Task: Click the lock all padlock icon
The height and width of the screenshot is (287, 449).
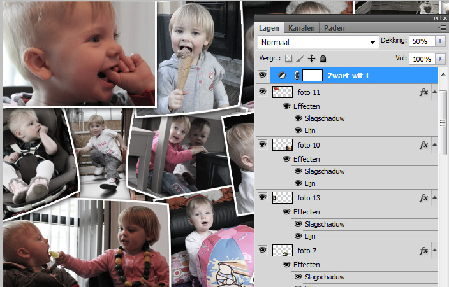Action: point(323,59)
